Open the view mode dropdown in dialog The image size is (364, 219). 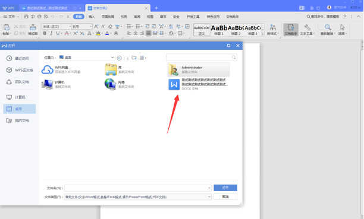(x=143, y=58)
